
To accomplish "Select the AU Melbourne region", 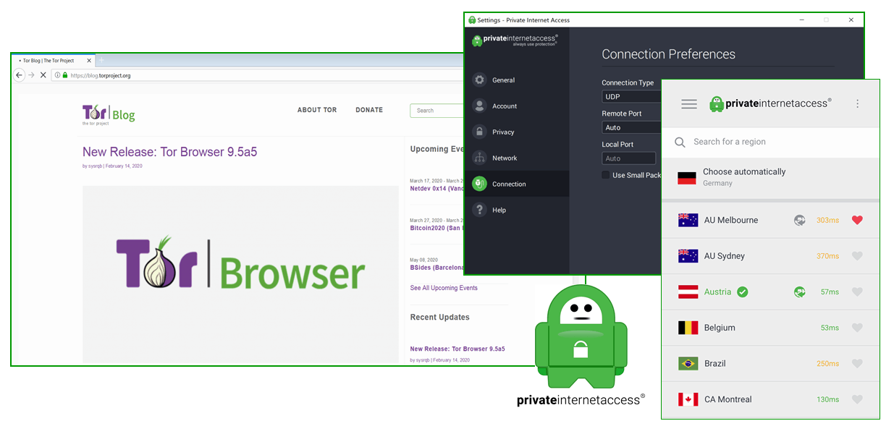I will (x=770, y=220).
